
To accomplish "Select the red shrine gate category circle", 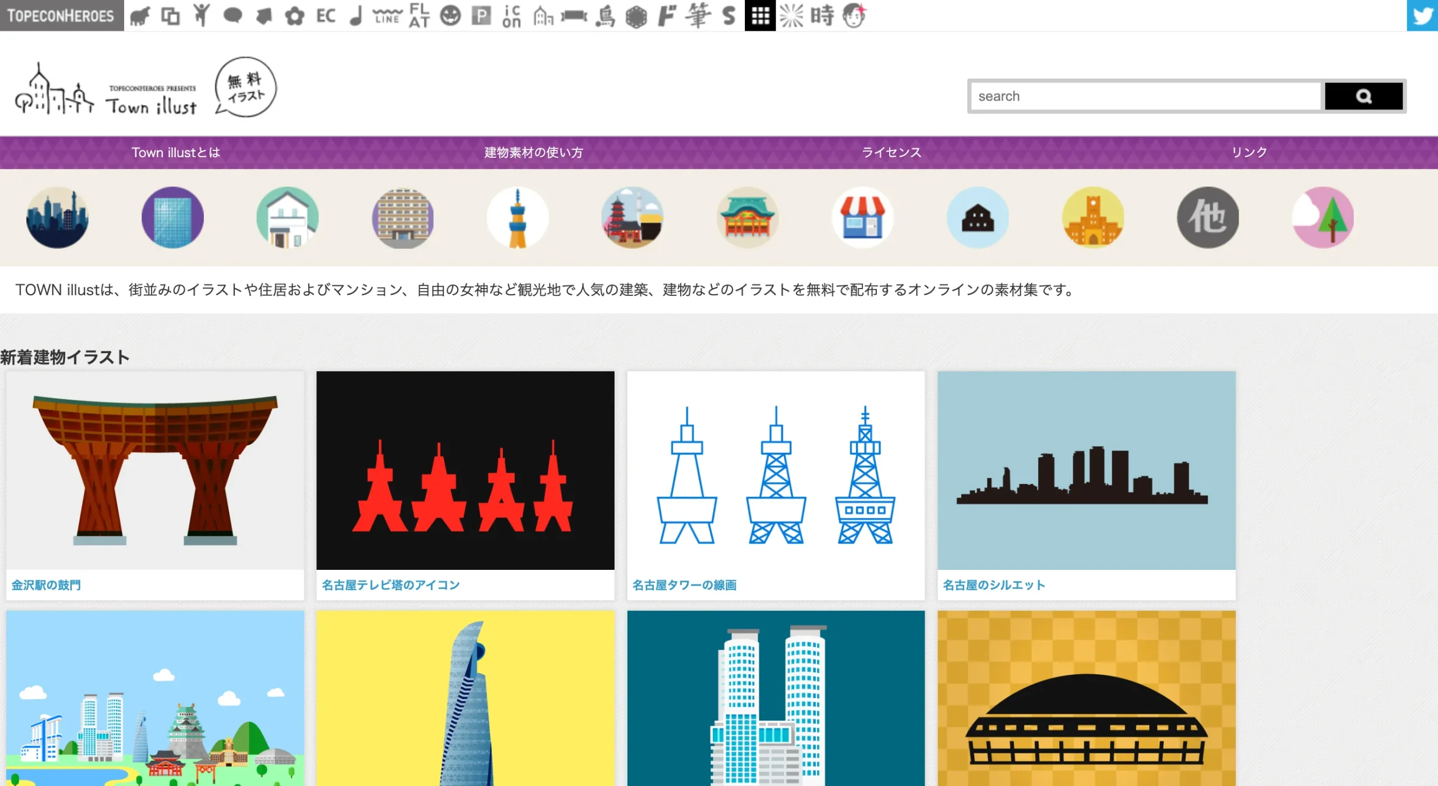I will point(748,217).
